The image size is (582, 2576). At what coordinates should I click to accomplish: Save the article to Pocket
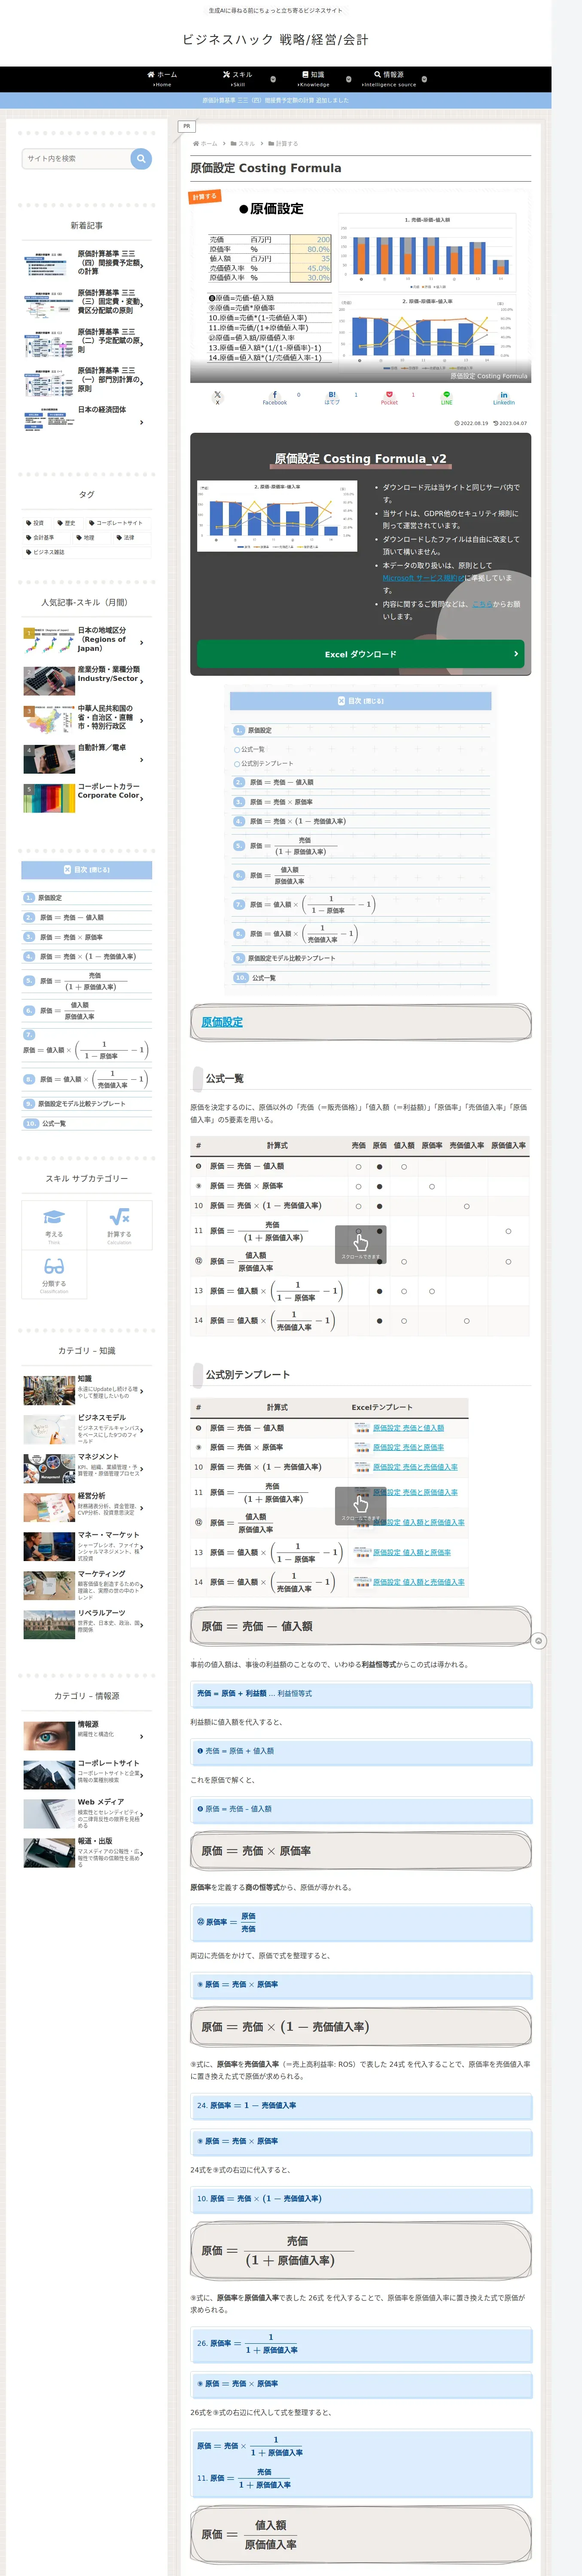point(389,397)
